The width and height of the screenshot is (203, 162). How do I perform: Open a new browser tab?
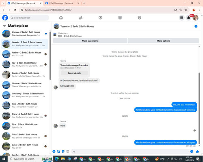(84, 3)
